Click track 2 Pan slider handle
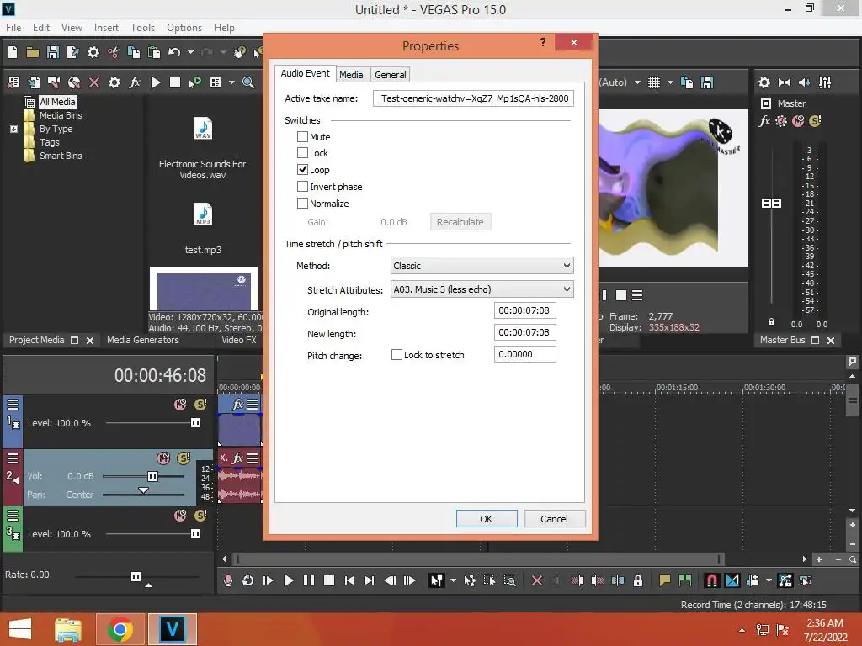862x646 pixels. tap(143, 490)
